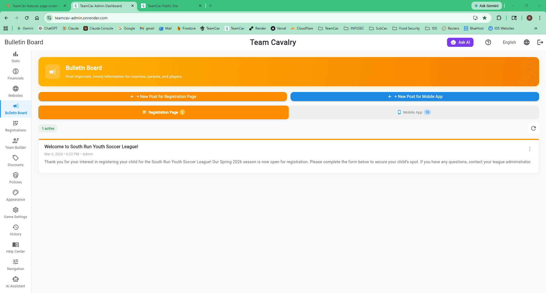Click the logout icon in the header
Image resolution: width=546 pixels, height=293 pixels.
coord(540,42)
